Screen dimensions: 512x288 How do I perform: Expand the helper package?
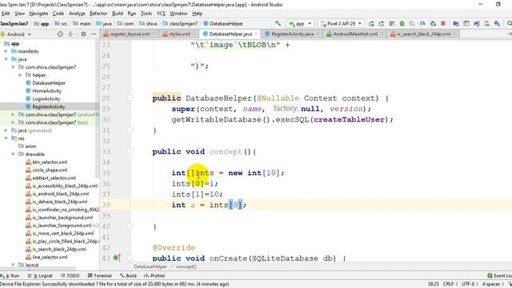pyautogui.click(x=20, y=74)
